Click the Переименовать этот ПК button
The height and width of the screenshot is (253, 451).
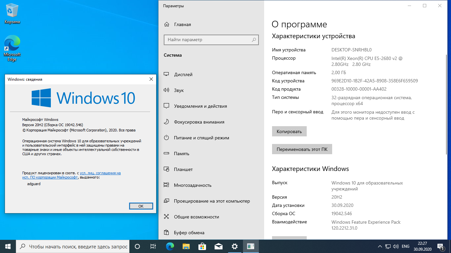point(302,149)
